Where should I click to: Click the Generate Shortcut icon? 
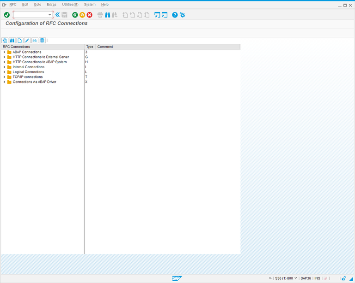point(165,15)
